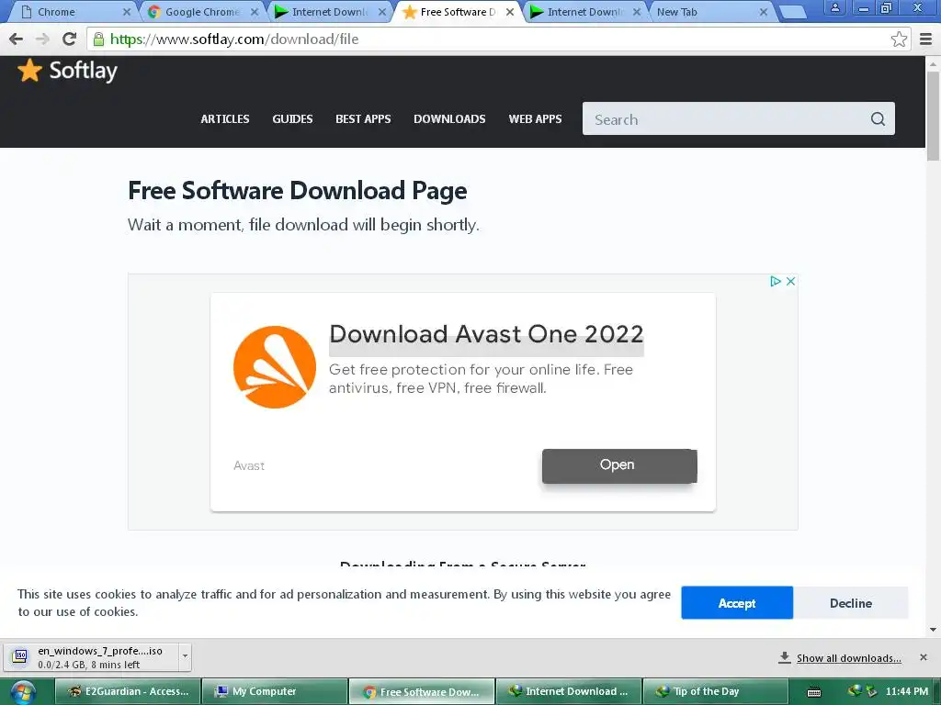Click the Free Software Dow... taskbar button
Image resolution: width=941 pixels, height=705 pixels.
(421, 691)
